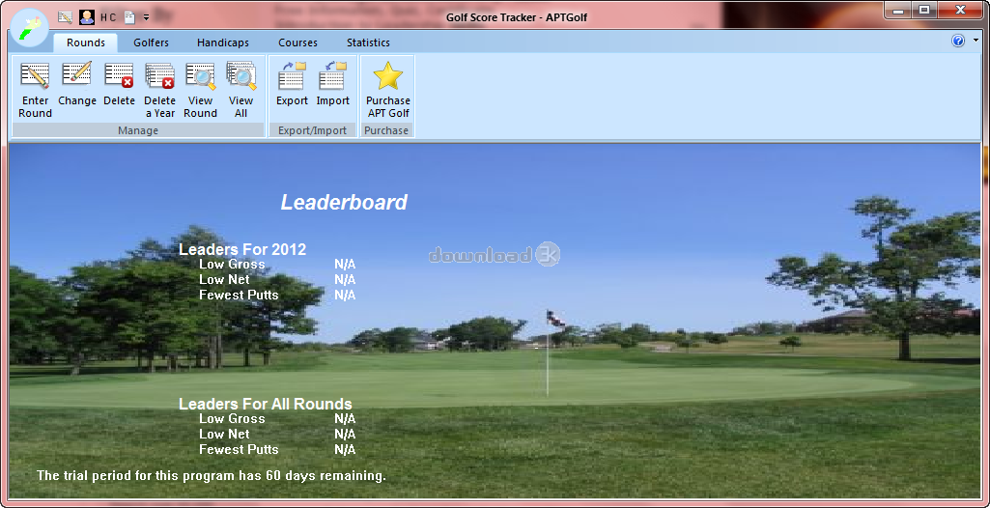990x508 pixels.
Task: Expand the Quick Access Toolbar dropdown
Action: (146, 17)
